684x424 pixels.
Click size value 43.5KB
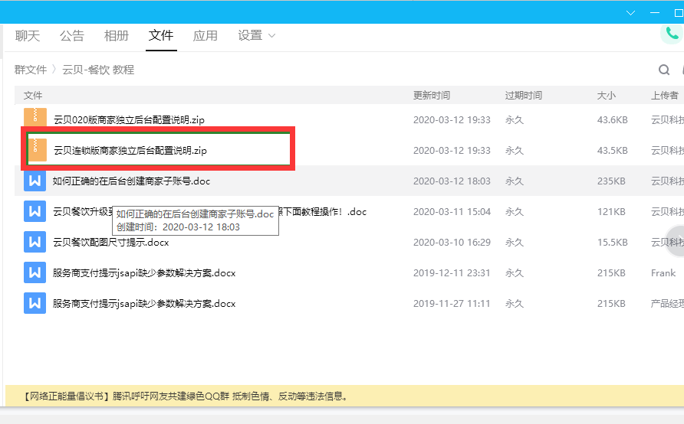click(x=613, y=150)
